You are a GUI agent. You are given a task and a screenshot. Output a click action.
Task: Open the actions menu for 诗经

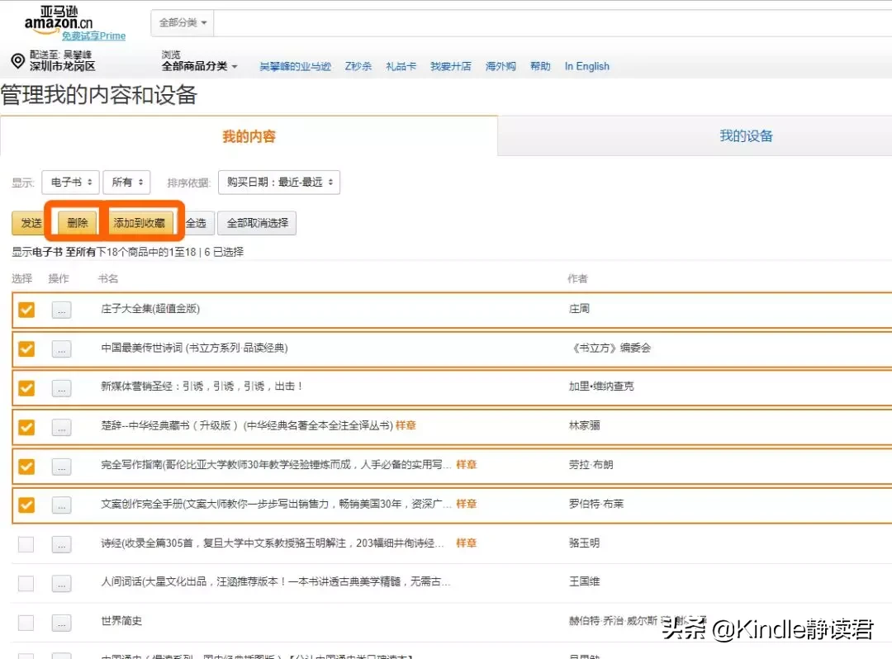(x=59, y=543)
